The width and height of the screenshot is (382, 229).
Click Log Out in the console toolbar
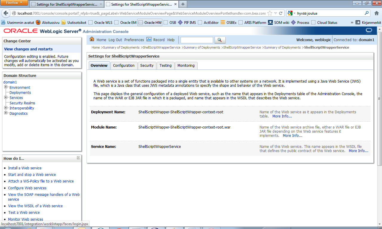115,40
